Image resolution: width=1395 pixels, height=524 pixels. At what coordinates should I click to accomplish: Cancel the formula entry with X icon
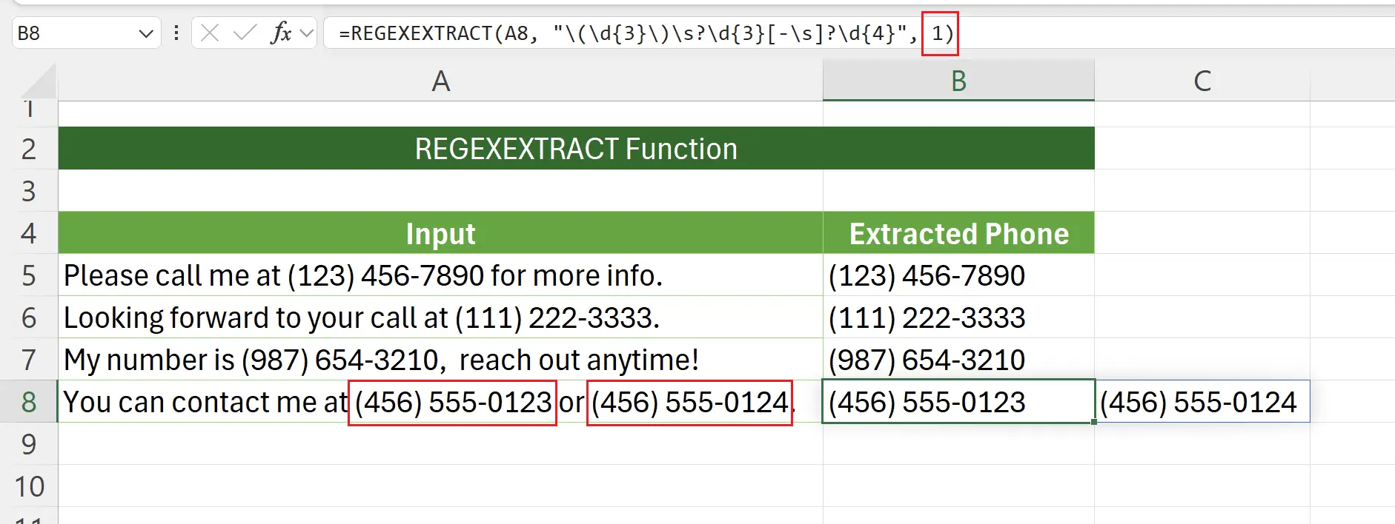tap(210, 33)
